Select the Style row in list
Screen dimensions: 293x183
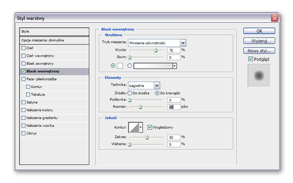coord(54,31)
